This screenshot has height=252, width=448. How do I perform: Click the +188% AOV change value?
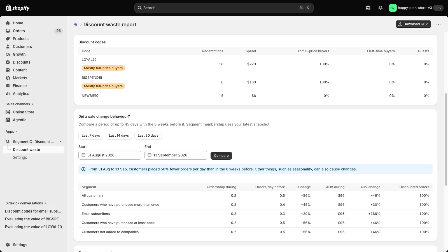coord(374,214)
